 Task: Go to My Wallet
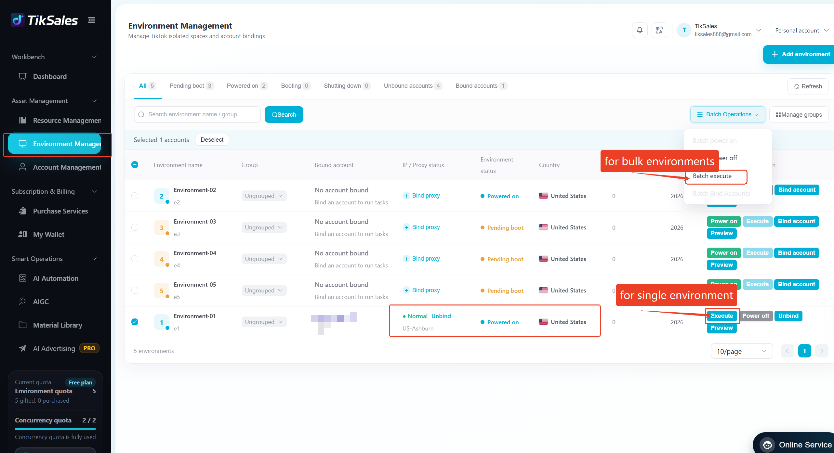(x=48, y=234)
